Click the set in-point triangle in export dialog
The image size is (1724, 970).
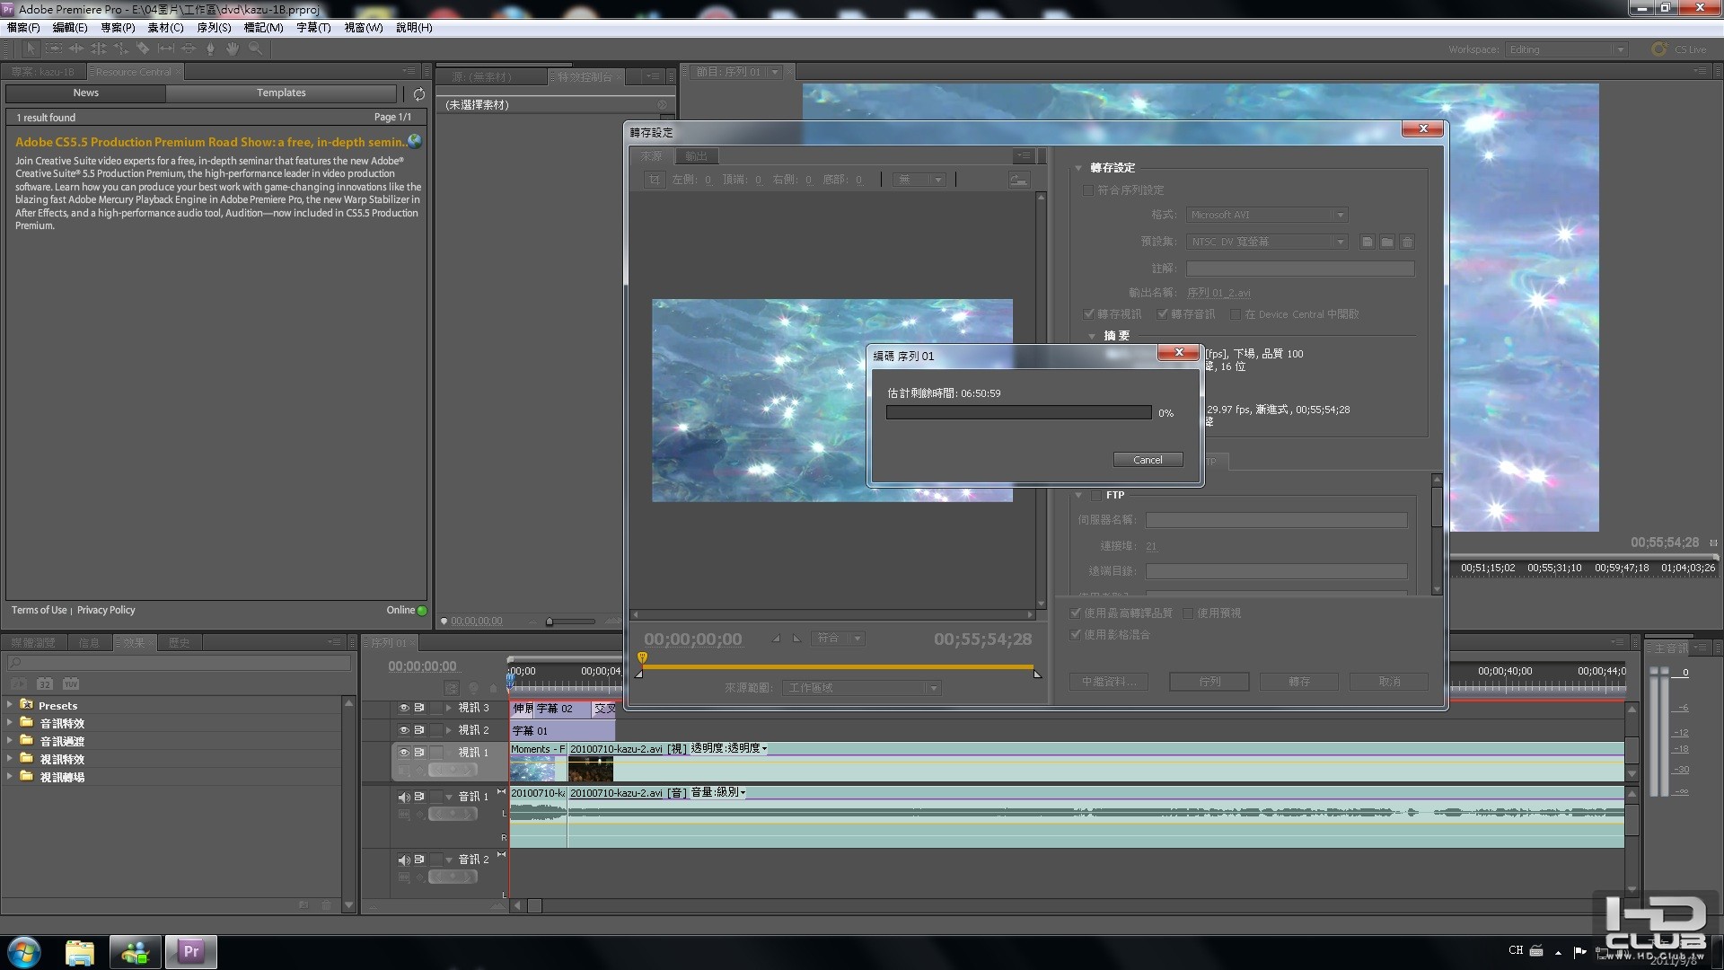[x=776, y=639]
